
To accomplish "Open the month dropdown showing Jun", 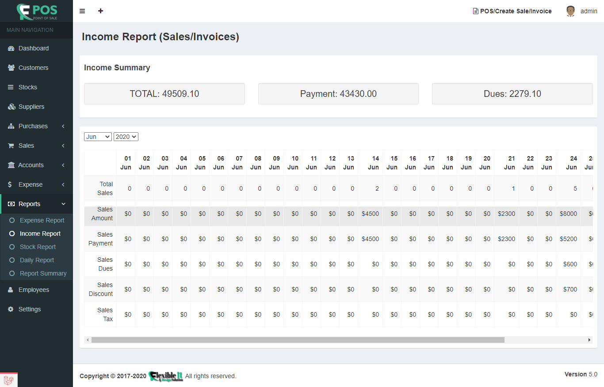I will pyautogui.click(x=97, y=137).
